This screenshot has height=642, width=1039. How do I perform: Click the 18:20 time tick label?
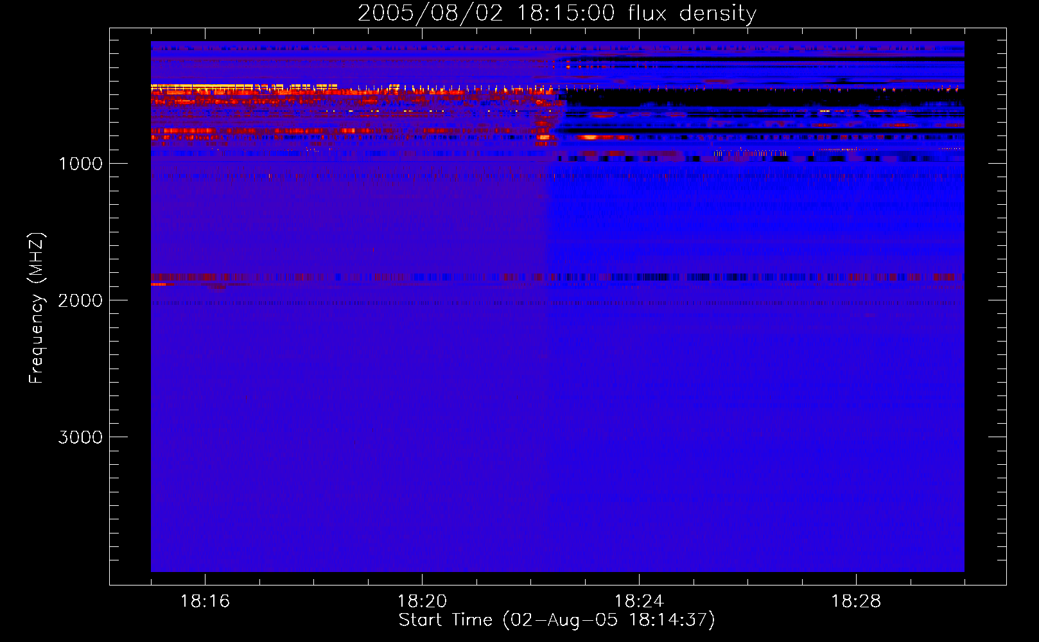click(x=422, y=602)
